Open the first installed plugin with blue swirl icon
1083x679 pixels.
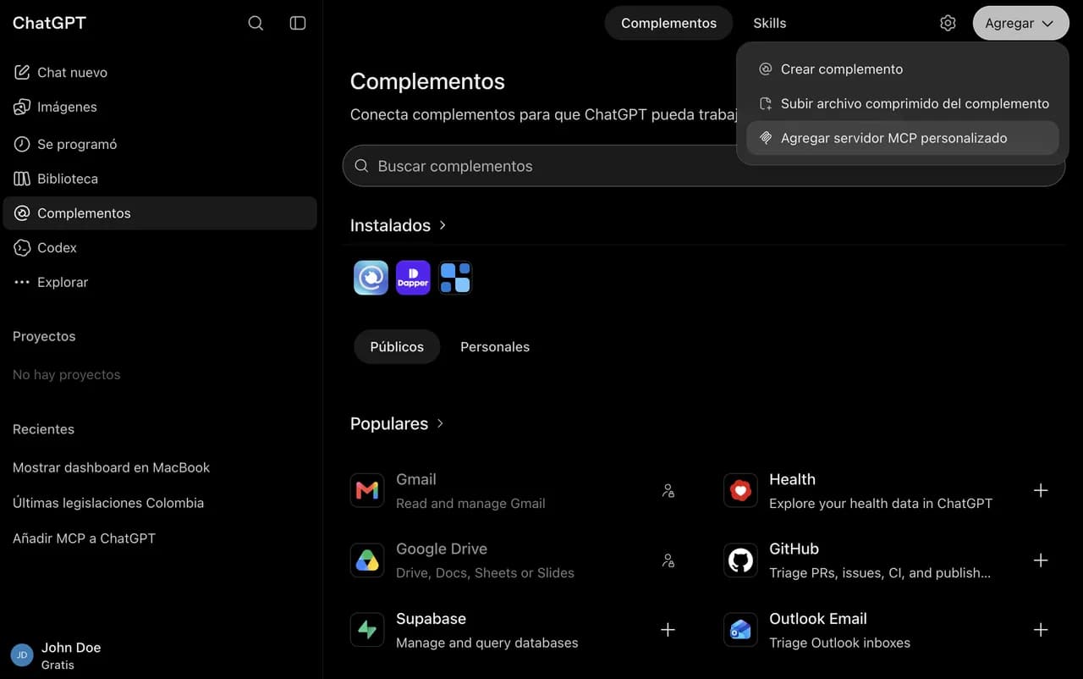371,278
